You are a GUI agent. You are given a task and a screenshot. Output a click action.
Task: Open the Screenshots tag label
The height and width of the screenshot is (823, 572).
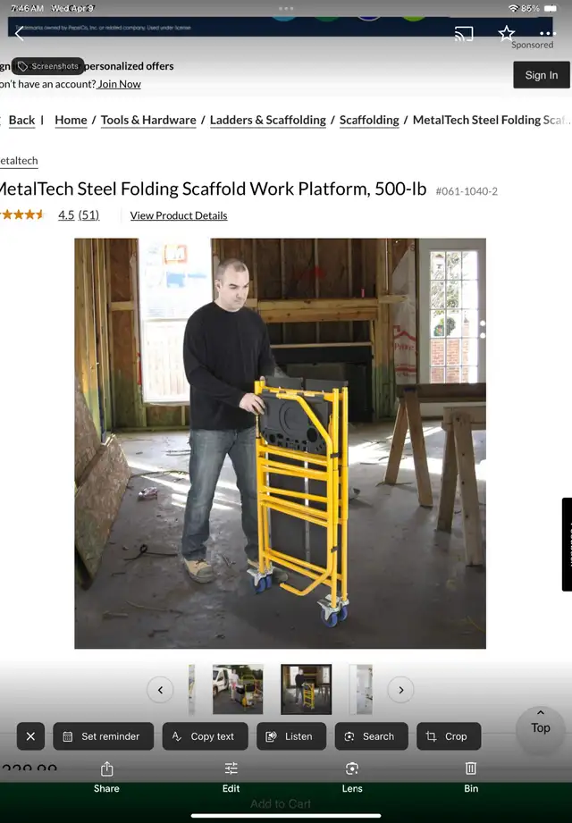click(47, 66)
